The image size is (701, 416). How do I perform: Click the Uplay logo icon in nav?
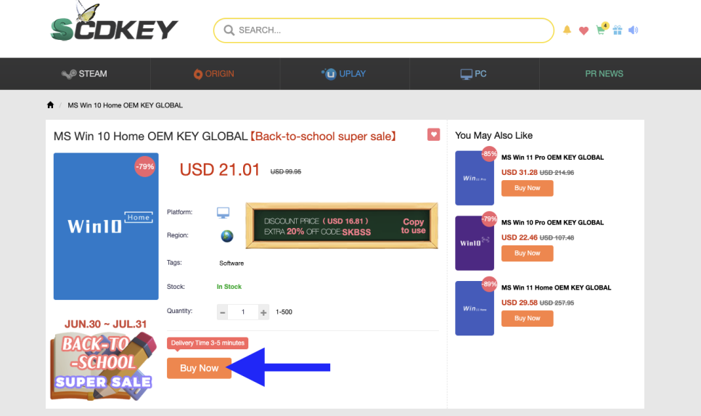(x=329, y=73)
